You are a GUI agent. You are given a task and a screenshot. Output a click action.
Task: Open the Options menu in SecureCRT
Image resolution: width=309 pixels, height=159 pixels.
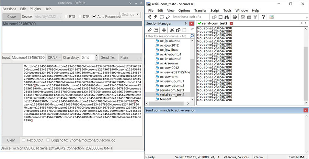(184, 11)
